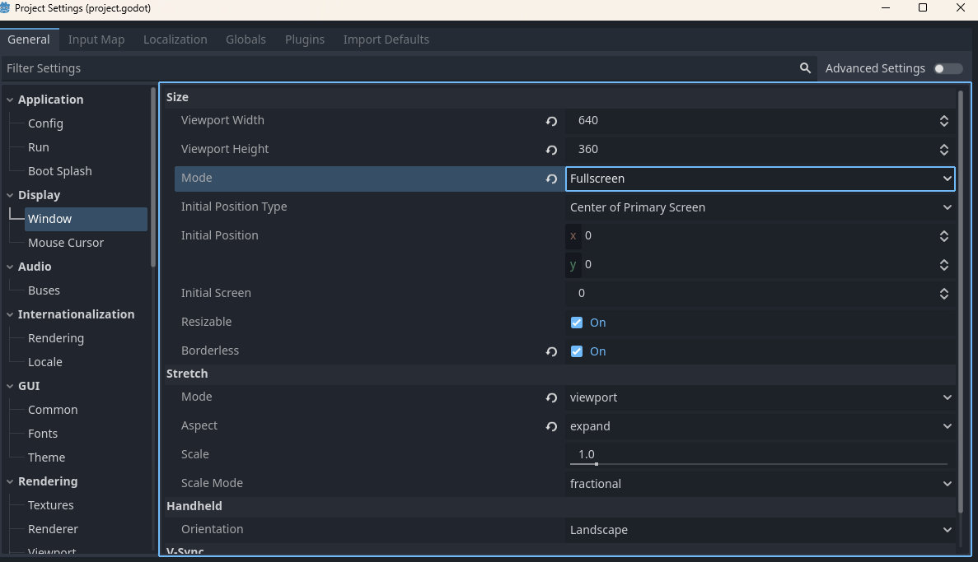
Task: Uncheck the Resizable checkbox
Action: click(576, 322)
